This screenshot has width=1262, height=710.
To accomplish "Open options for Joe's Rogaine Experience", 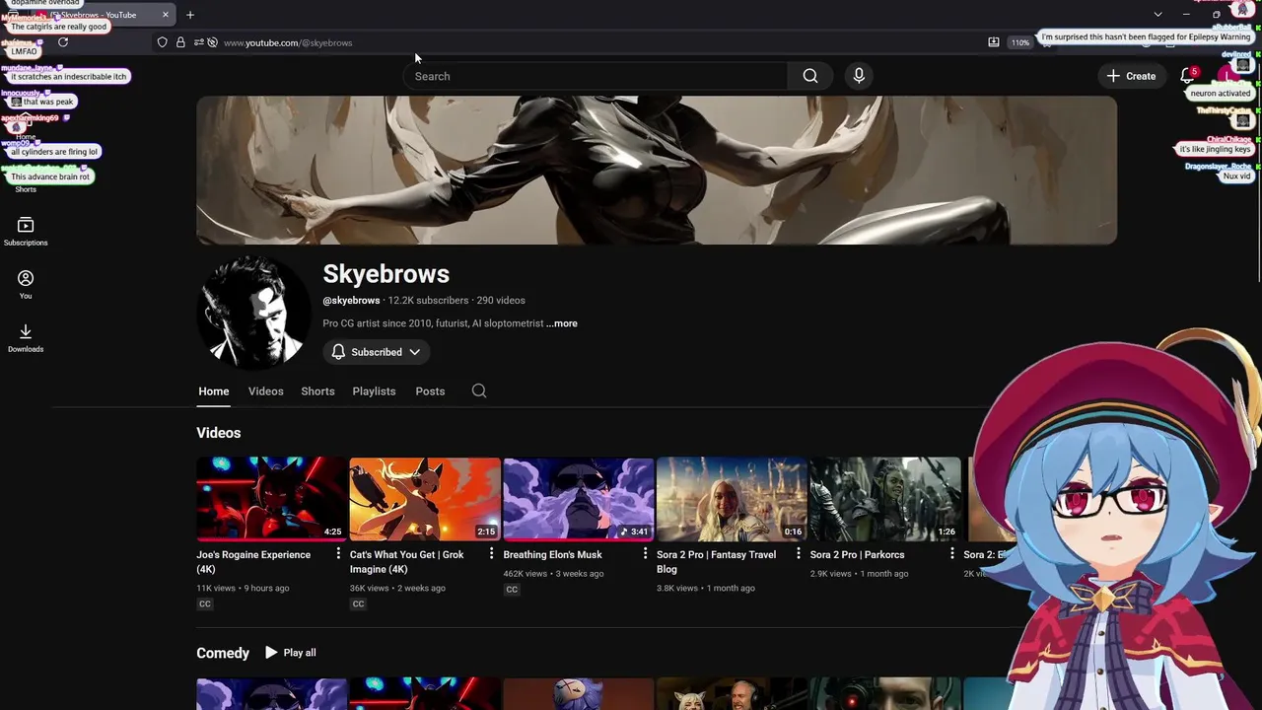I will pos(338,554).
